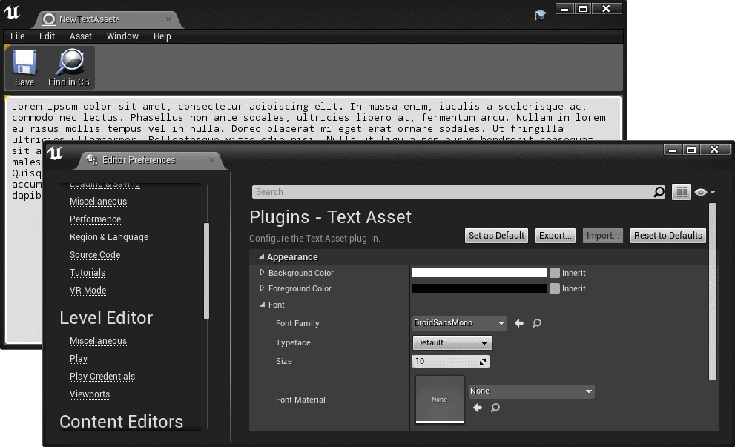Close the NewTextAsset tab
Image resolution: width=735 pixels, height=447 pixels.
click(x=168, y=19)
